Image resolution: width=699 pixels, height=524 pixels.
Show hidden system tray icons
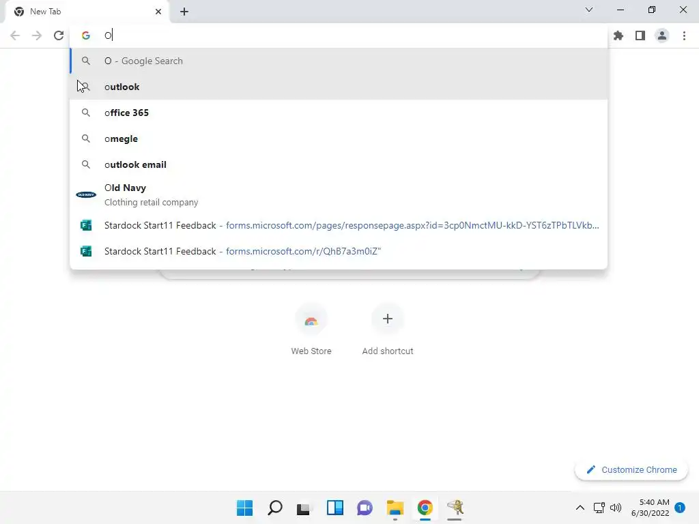click(x=580, y=508)
